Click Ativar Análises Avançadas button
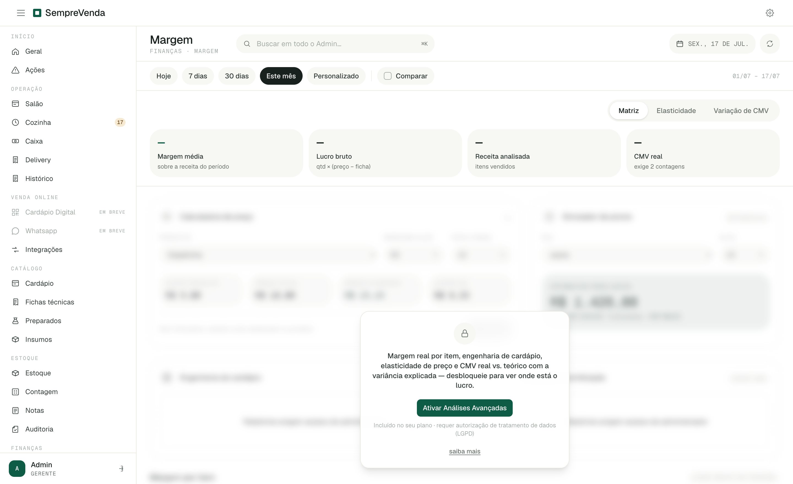The height and width of the screenshot is (484, 793). click(465, 408)
